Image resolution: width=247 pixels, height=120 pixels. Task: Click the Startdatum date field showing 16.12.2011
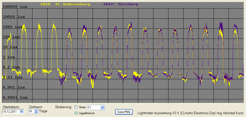11,111
